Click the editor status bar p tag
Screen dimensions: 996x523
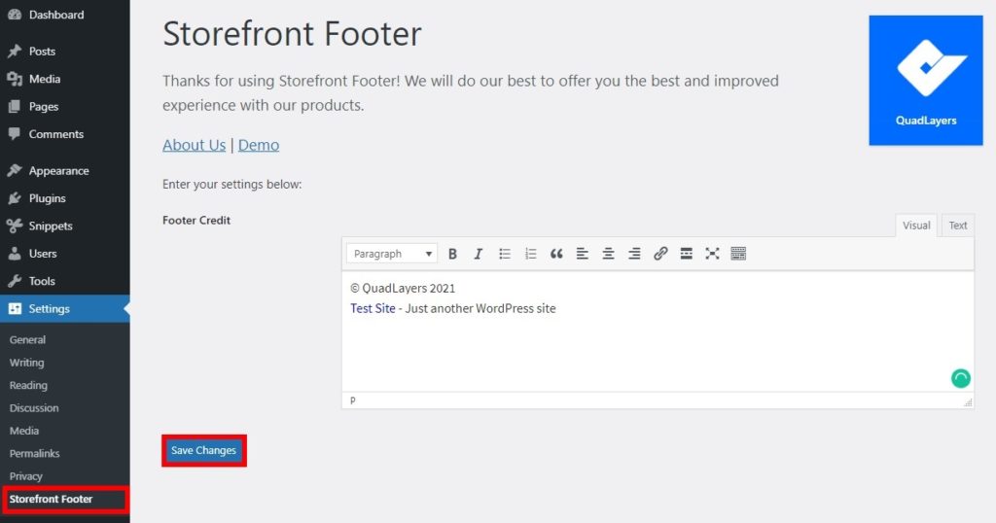pos(352,401)
